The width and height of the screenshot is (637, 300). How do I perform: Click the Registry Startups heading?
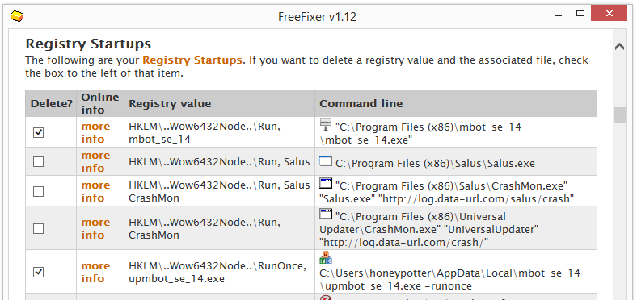point(88,44)
